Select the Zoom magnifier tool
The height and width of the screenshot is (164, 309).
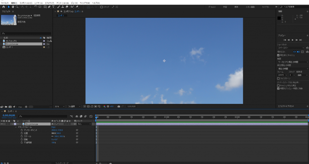click(17, 7)
